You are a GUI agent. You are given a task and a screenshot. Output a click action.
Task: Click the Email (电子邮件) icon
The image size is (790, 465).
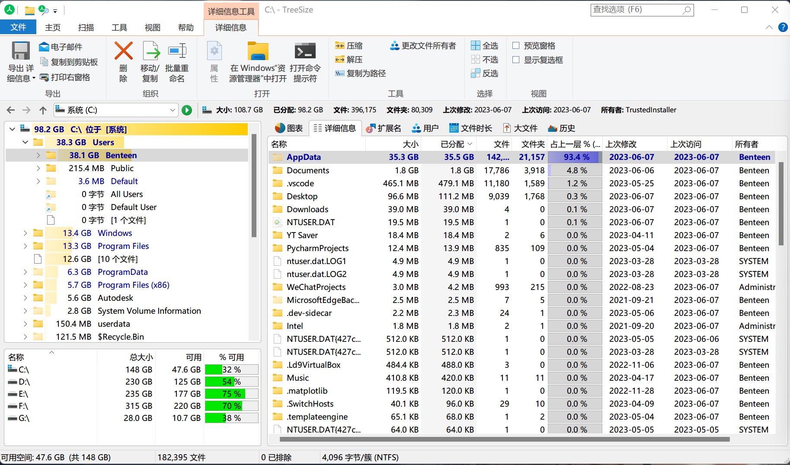tap(44, 47)
